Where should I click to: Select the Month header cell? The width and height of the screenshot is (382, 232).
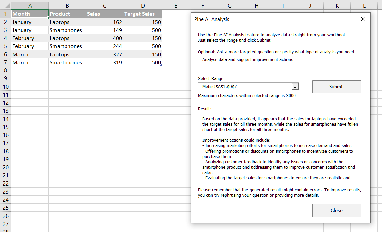[x=30, y=14]
